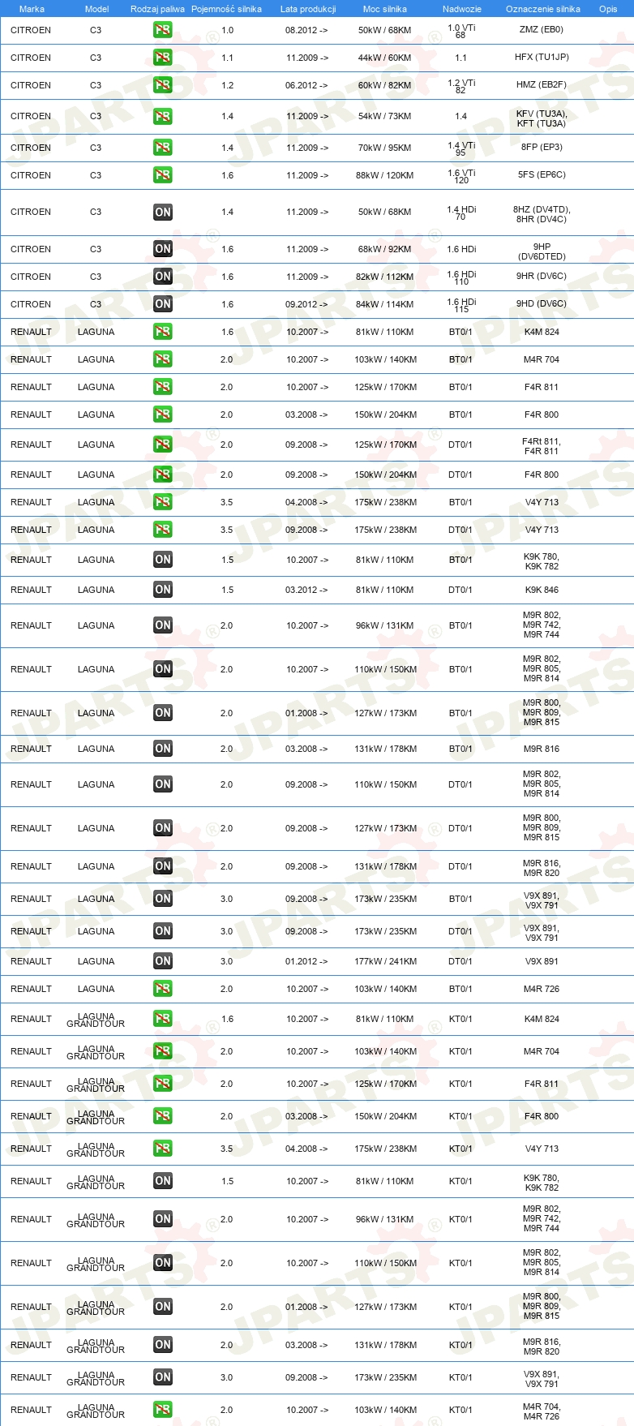Click the petrol icon in the HMZ (EB2F) row
The width and height of the screenshot is (634, 1426).
[x=162, y=85]
